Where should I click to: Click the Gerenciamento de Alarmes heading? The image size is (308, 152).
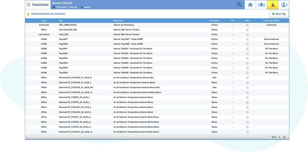48,14
